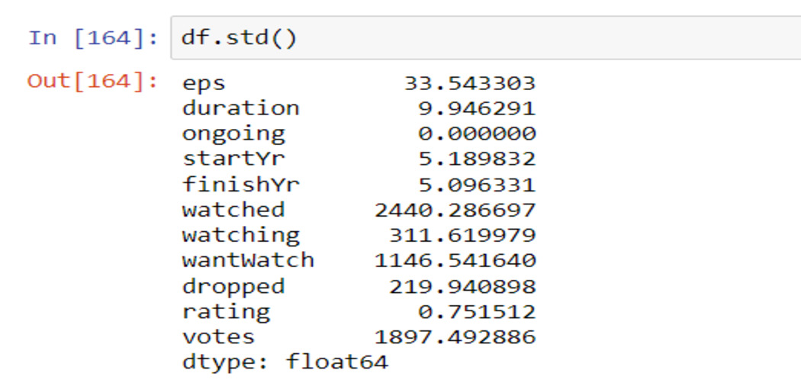Image resolution: width=801 pixels, height=383 pixels.
Task: Click the dropped row label
Action: (x=233, y=286)
